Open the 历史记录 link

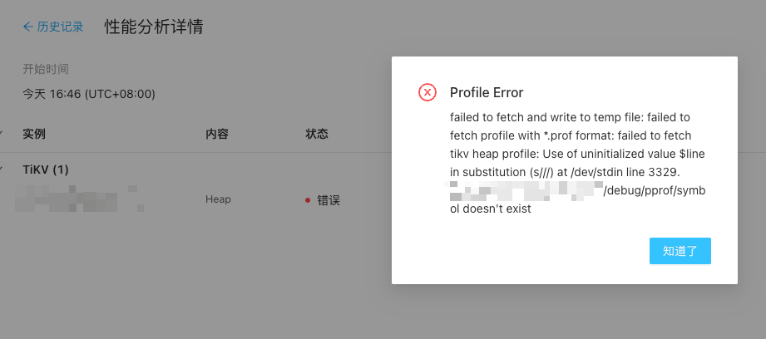click(x=60, y=27)
